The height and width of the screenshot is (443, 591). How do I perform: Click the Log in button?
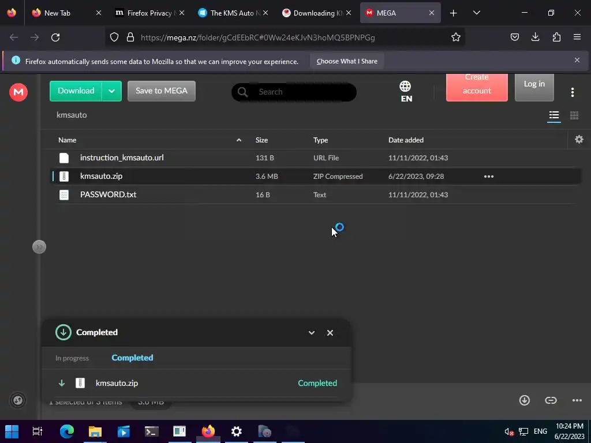[x=534, y=88]
